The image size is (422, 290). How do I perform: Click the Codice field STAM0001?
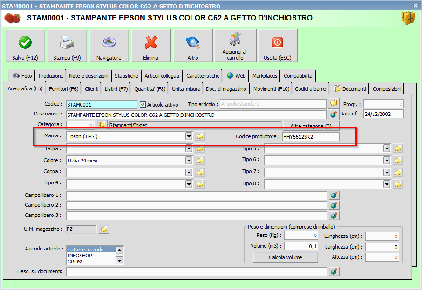[102, 104]
